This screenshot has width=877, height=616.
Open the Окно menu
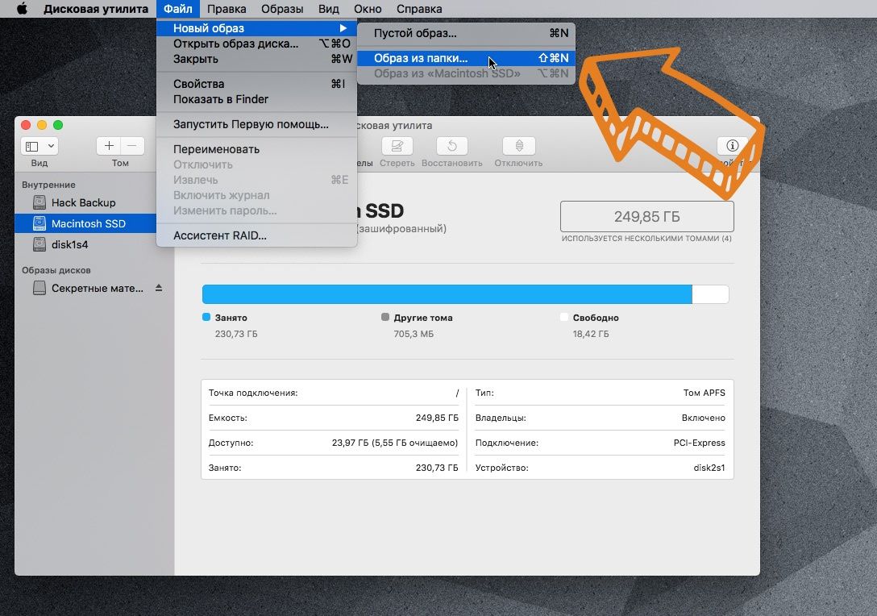click(x=368, y=9)
